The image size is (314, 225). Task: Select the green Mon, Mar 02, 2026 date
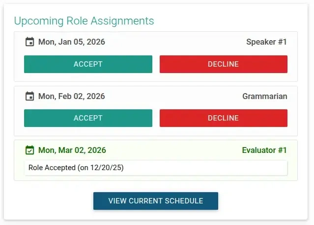point(72,150)
